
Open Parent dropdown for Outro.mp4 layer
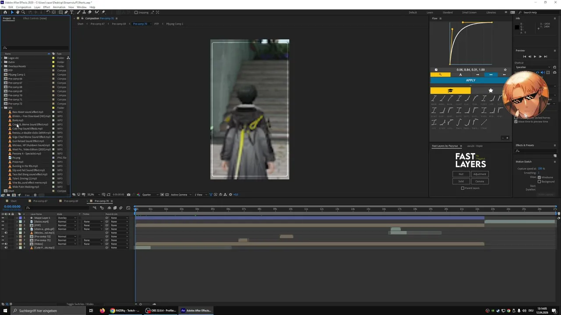119,221
